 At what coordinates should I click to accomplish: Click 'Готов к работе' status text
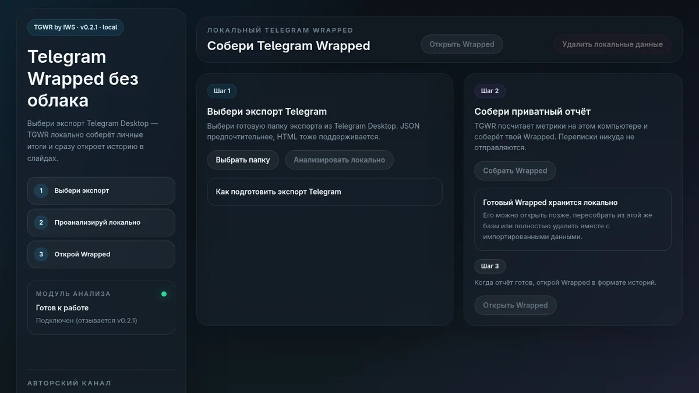click(62, 308)
